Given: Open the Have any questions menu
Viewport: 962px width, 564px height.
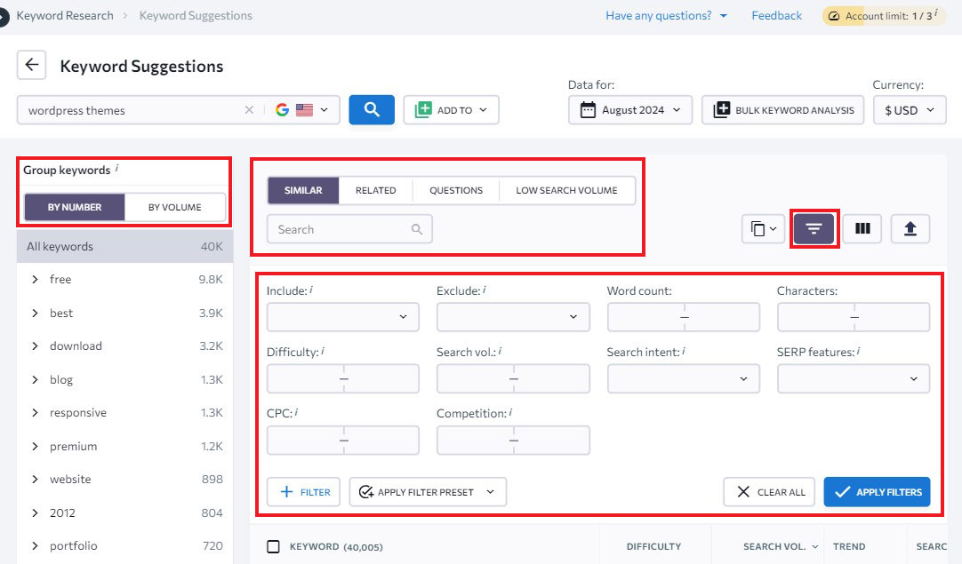Looking at the screenshot, I should click(666, 15).
